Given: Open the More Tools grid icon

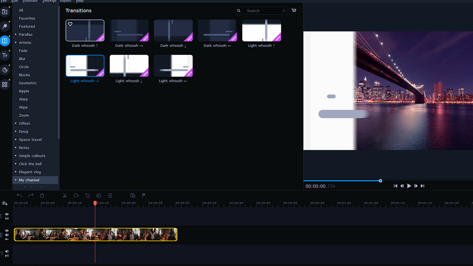Looking at the screenshot, I should point(5,85).
